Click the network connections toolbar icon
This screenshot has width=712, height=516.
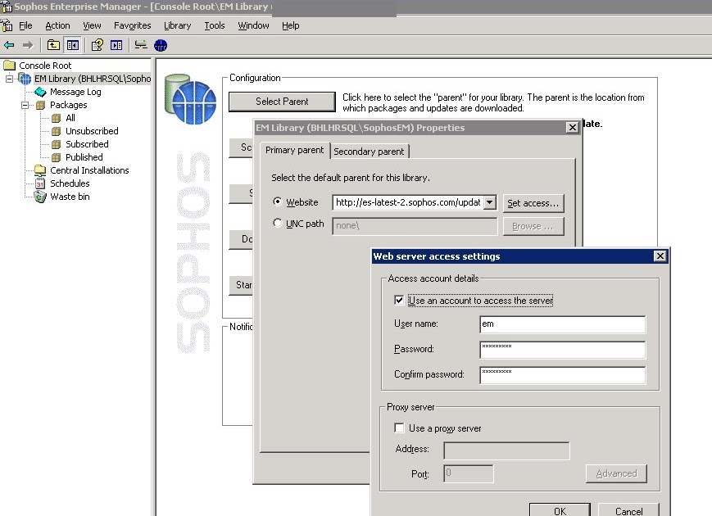[x=141, y=45]
